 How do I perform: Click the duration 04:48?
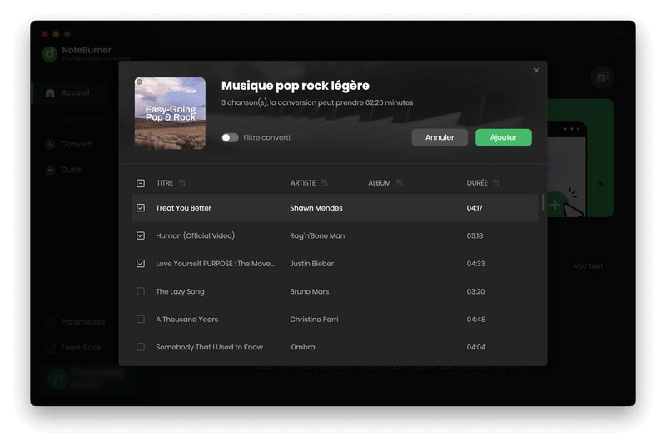pyautogui.click(x=475, y=320)
